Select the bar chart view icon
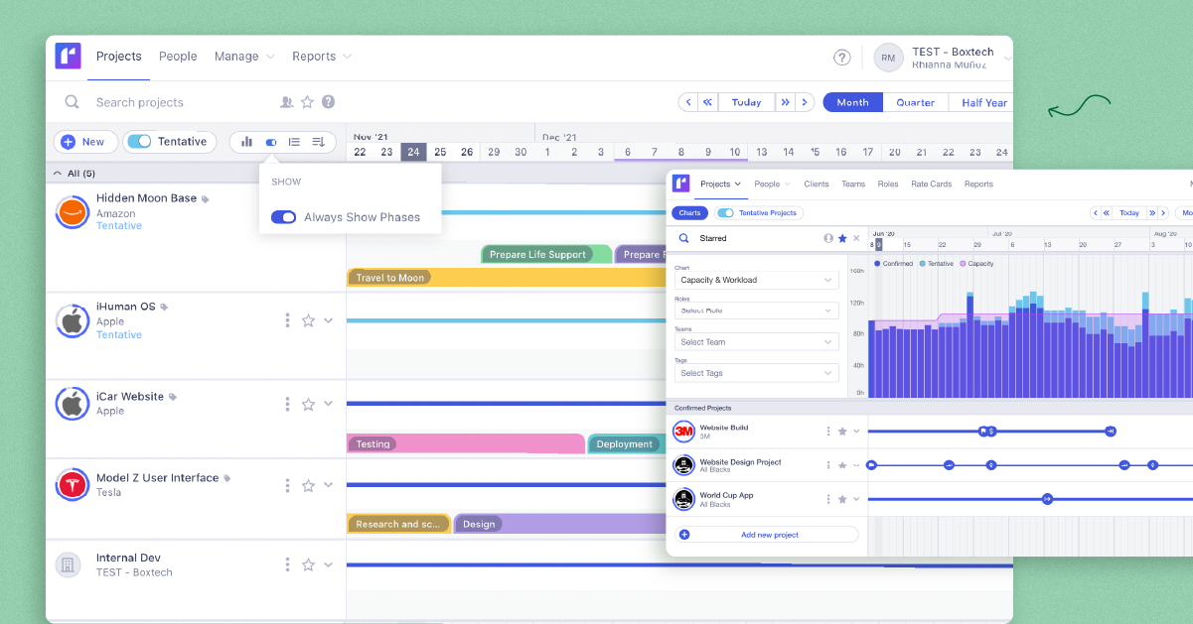Screen dimensions: 1193x624 click(x=246, y=142)
